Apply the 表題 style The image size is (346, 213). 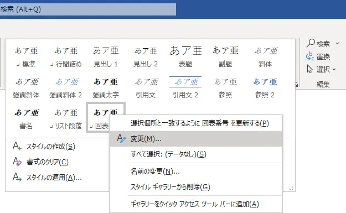[x=185, y=56]
